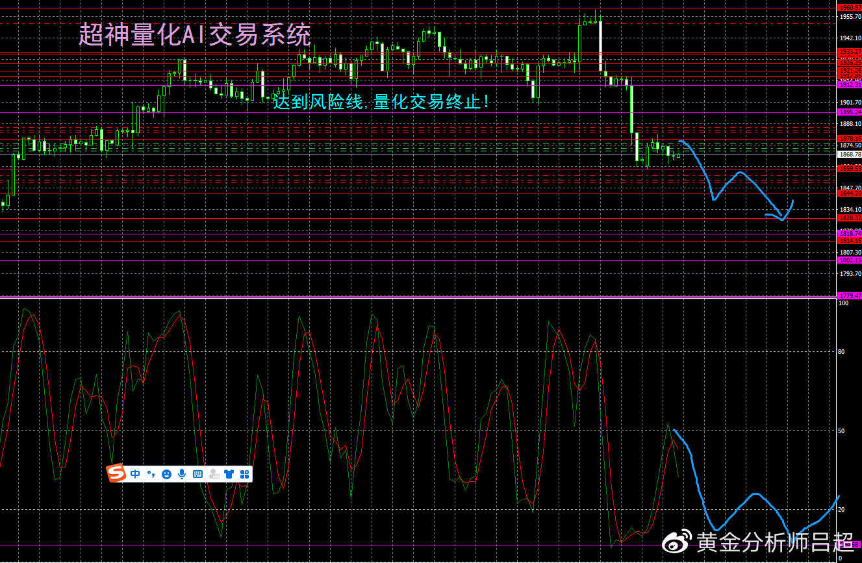Click the 1933.27 red price label

(850, 51)
